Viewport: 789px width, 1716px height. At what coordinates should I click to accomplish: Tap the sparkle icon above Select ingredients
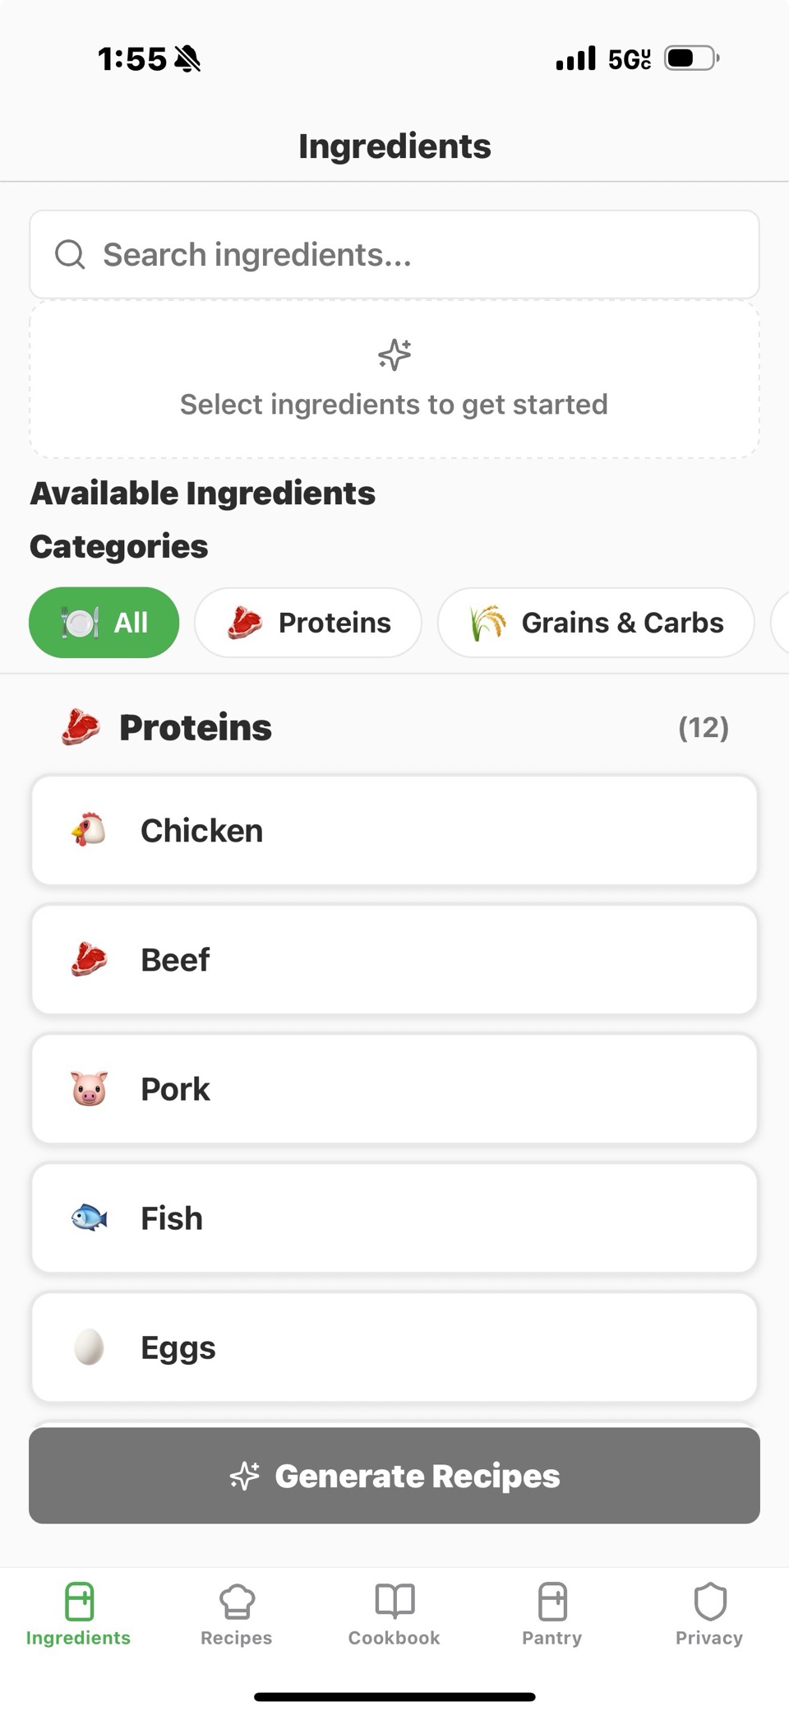coord(394,355)
